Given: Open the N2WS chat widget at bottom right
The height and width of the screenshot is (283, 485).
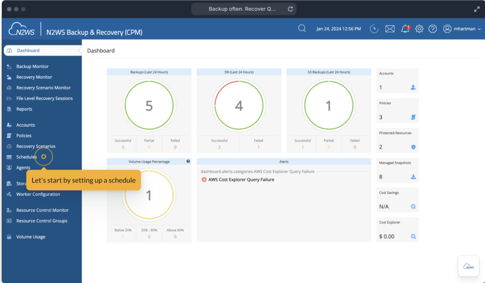Looking at the screenshot, I should pyautogui.click(x=468, y=266).
